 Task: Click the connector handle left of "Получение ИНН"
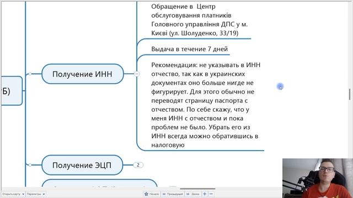[30, 74]
